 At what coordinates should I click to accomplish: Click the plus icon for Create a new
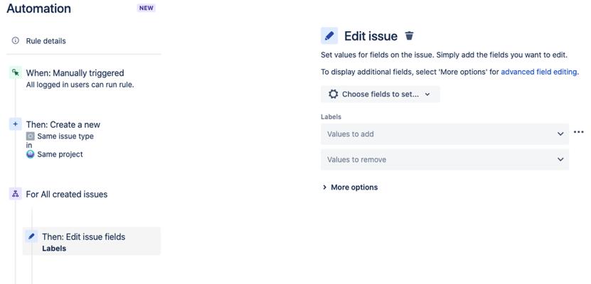coord(15,124)
